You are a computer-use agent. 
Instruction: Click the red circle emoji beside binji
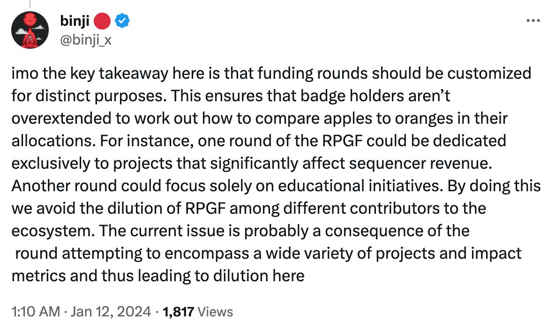(102, 21)
